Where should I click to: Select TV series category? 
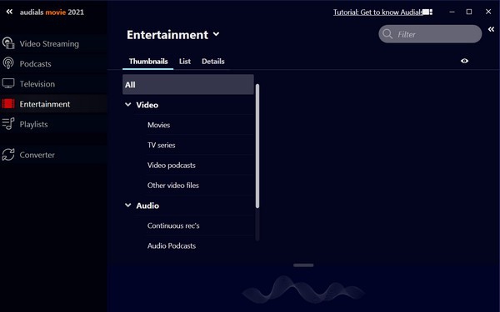[162, 145]
